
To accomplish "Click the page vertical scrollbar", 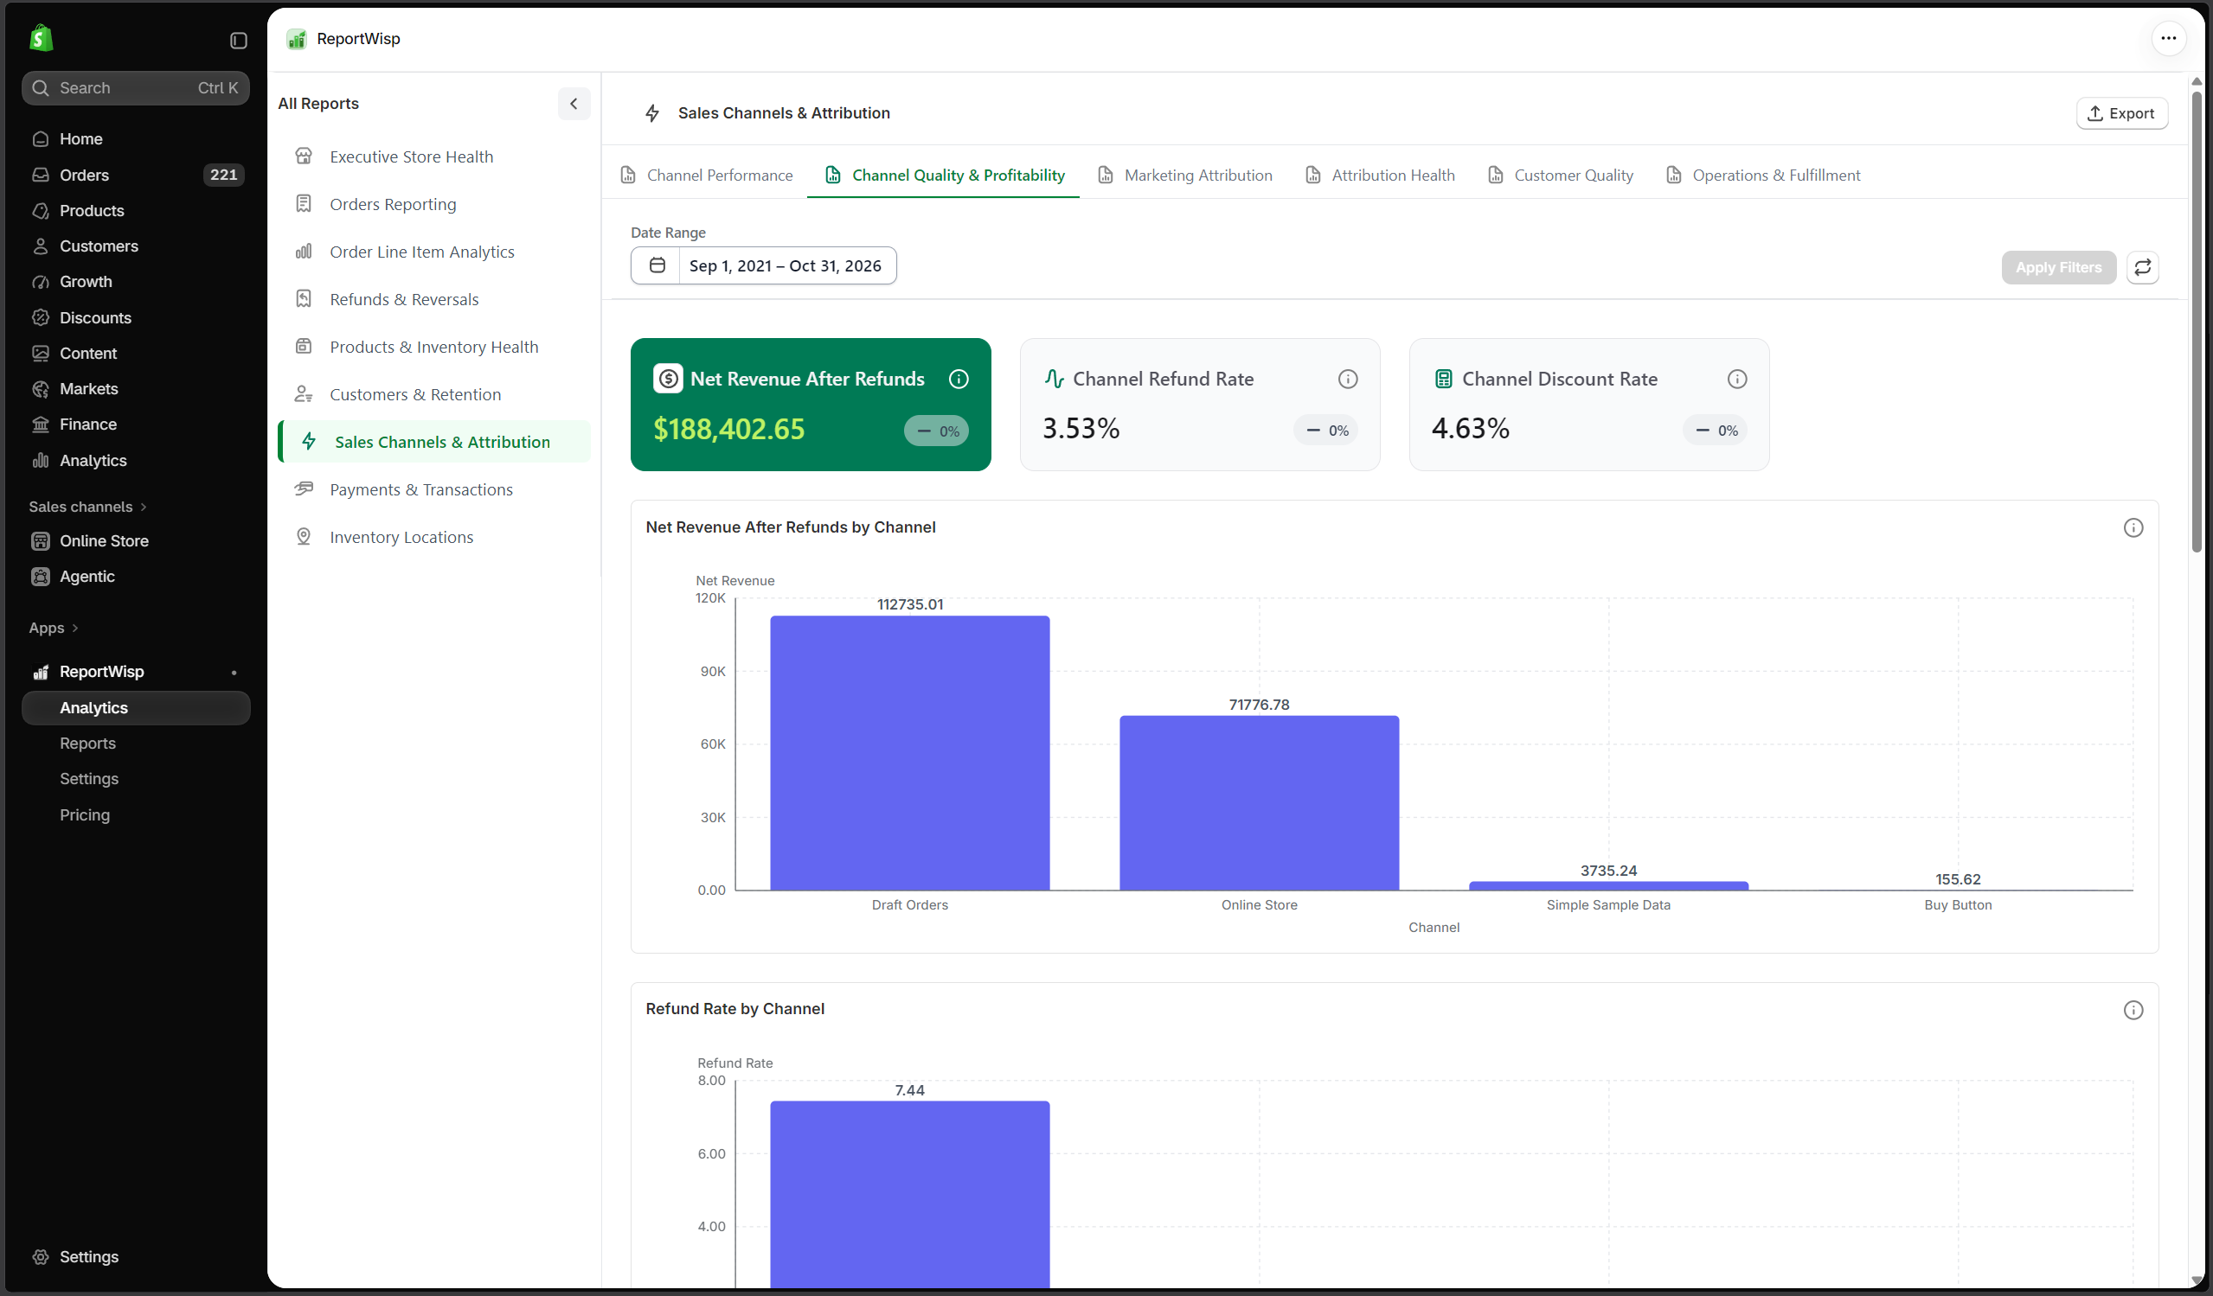I will pyautogui.click(x=2196, y=320).
